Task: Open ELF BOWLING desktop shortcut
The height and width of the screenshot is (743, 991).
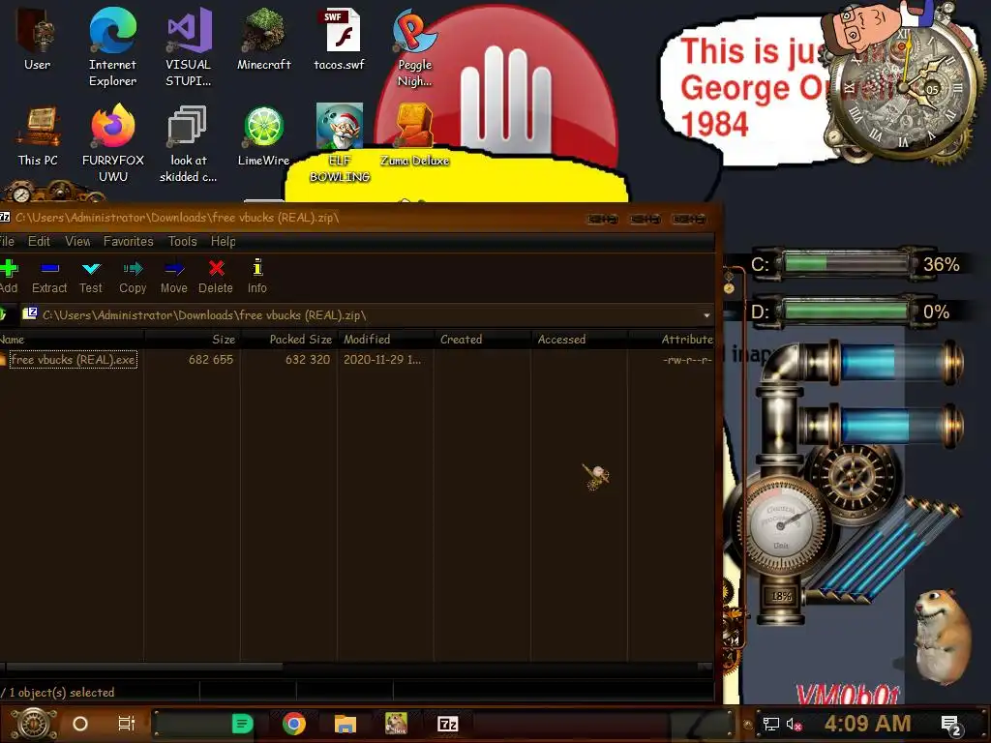Action: 340,143
